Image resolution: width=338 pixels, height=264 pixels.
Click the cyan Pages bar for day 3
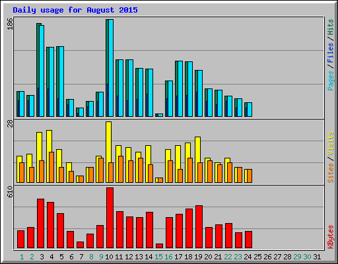click(x=42, y=71)
